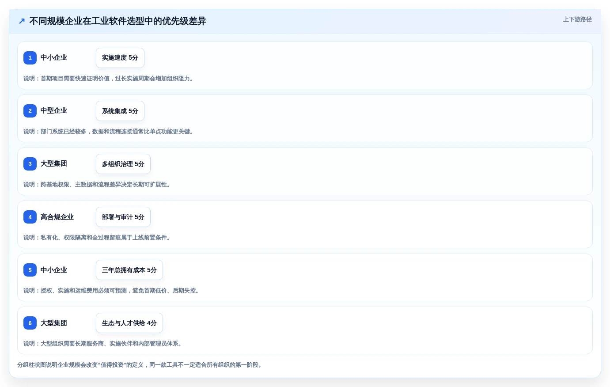Viewport: 610px width, 387px height.
Task: Click footer note starting 分组柱状图说明
Action: 140,365
